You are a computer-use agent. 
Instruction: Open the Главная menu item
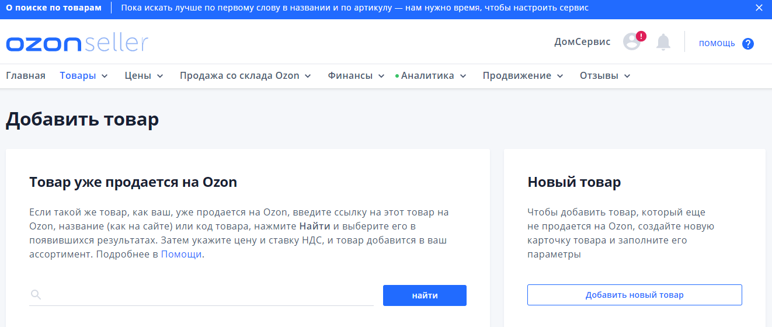click(26, 75)
